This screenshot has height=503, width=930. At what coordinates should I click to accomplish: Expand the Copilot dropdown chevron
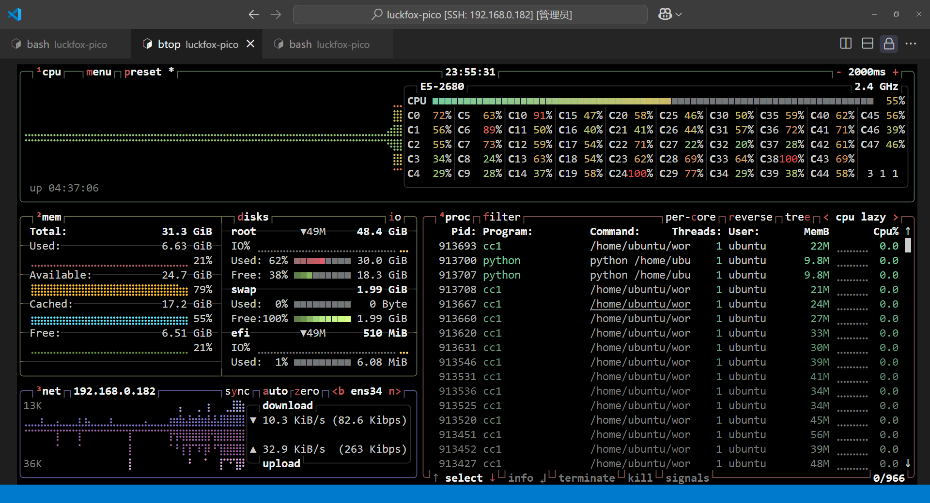(x=679, y=15)
